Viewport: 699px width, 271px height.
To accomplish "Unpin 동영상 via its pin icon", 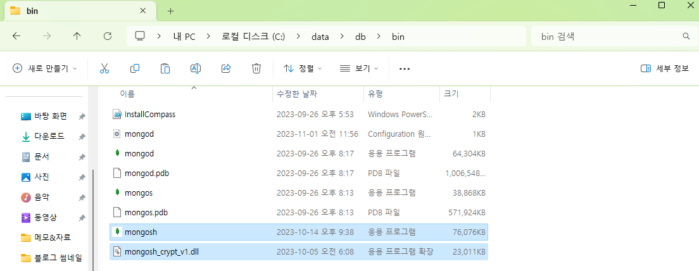I will click(82, 218).
